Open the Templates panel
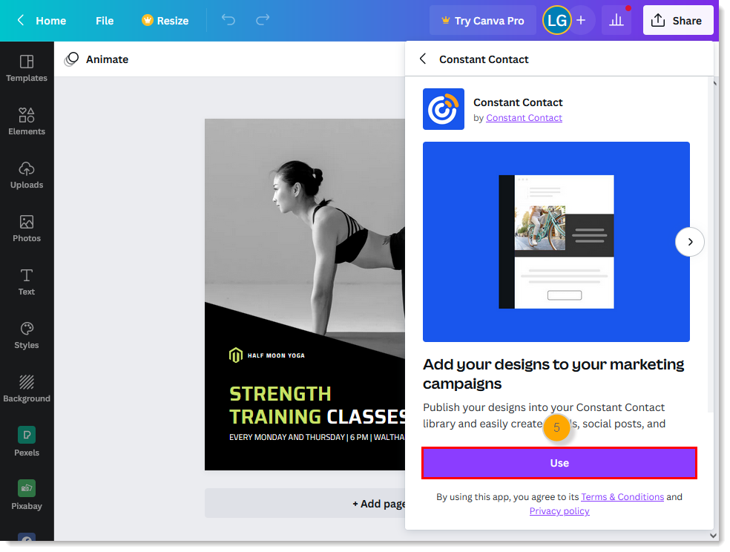Image resolution: width=730 pixels, height=552 pixels. coord(27,68)
